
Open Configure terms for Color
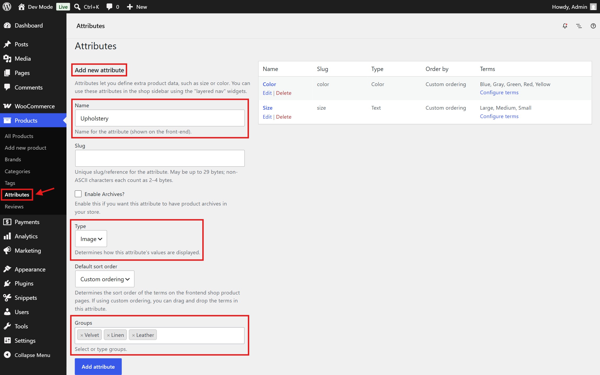pyautogui.click(x=499, y=92)
